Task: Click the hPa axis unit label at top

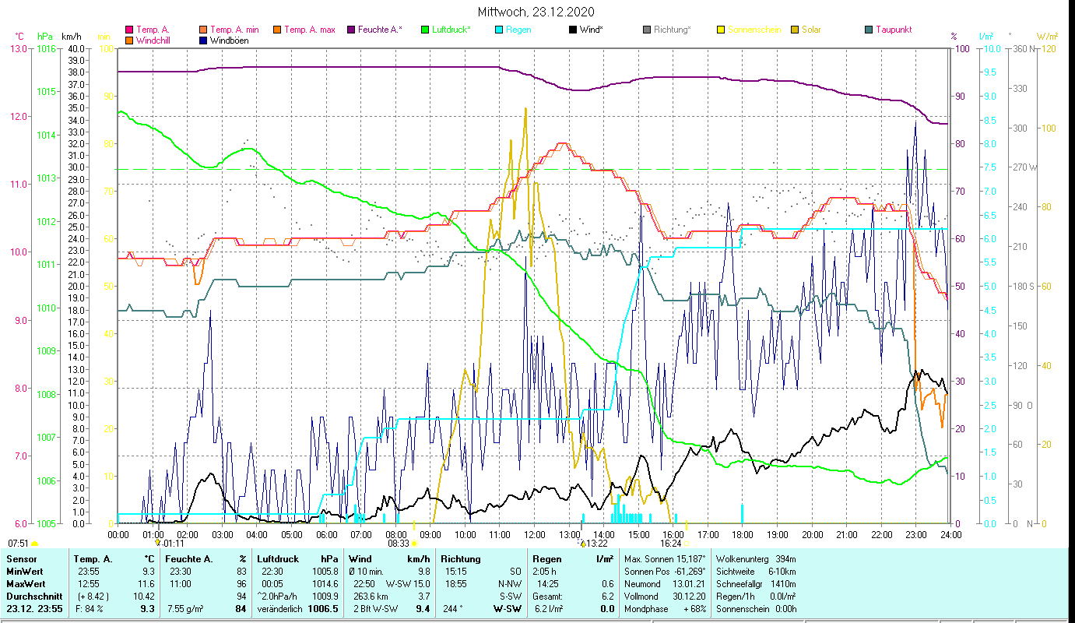Action: (x=45, y=37)
